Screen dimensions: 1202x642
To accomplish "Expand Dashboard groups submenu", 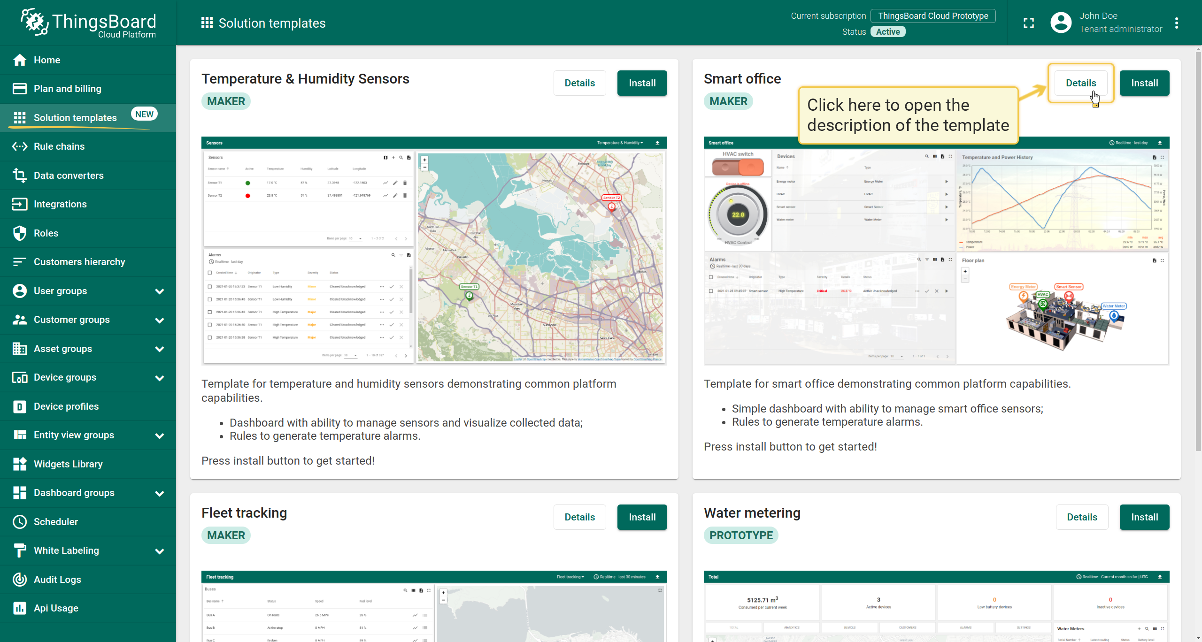I will [x=160, y=493].
